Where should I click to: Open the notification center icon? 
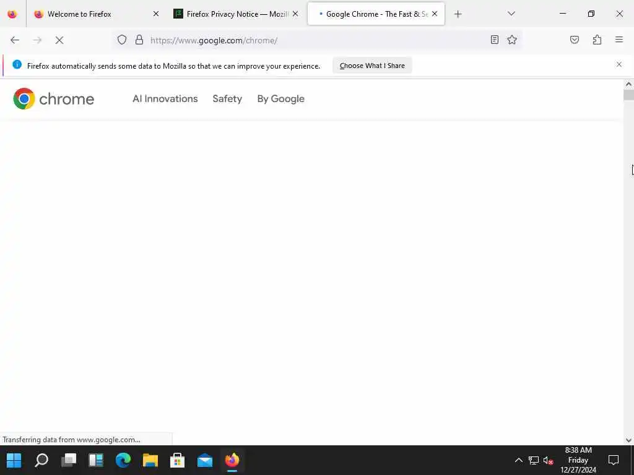[614, 460]
